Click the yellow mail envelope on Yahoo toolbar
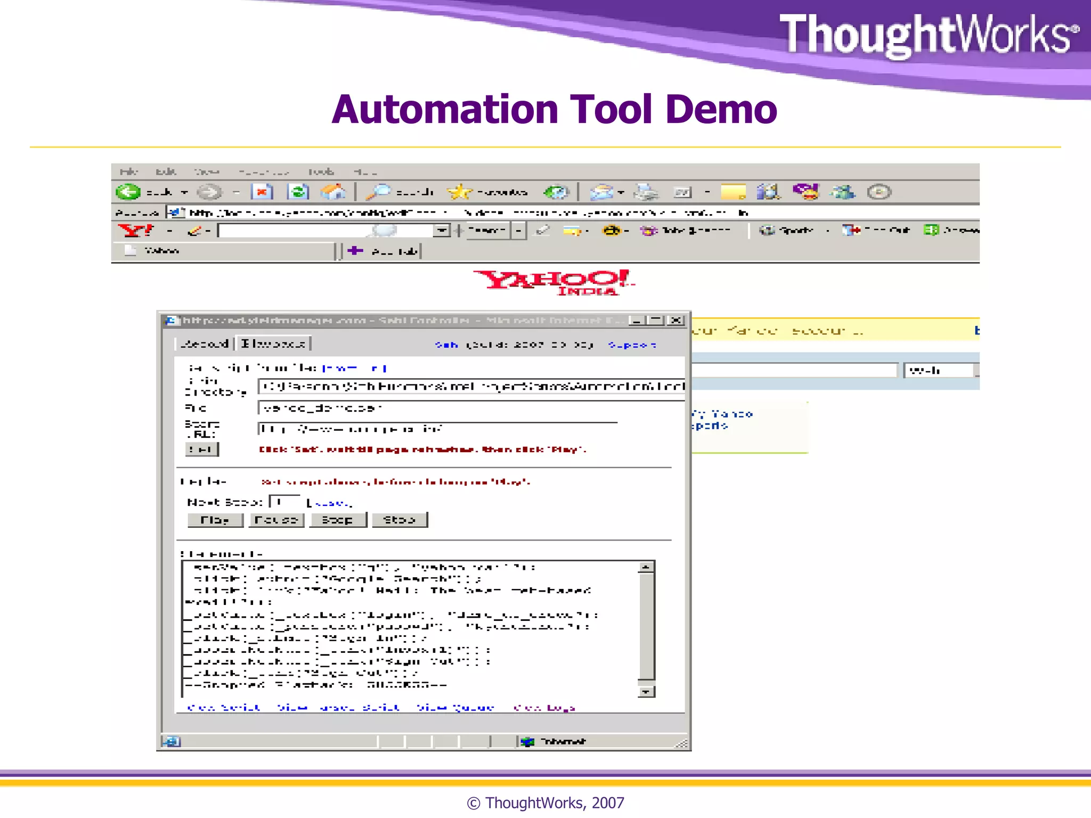The image size is (1091, 818). click(573, 231)
